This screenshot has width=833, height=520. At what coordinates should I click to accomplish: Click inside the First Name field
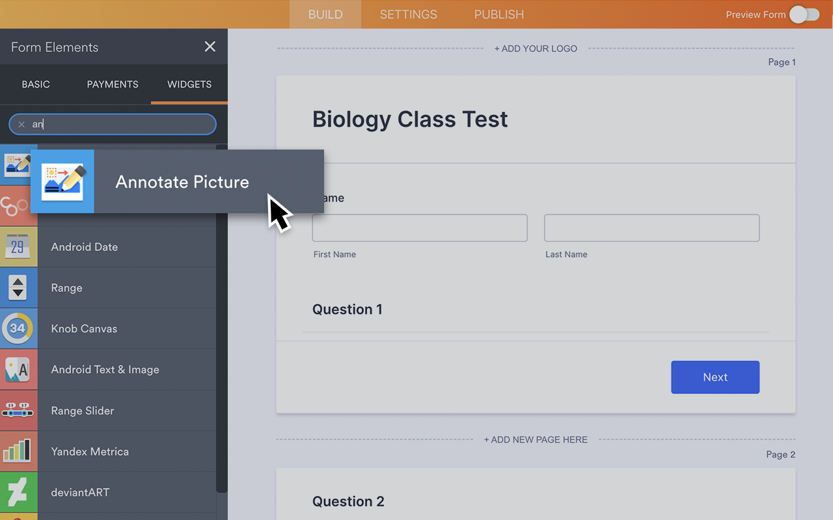click(419, 227)
